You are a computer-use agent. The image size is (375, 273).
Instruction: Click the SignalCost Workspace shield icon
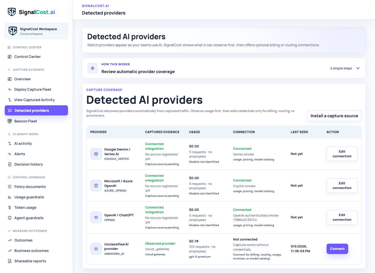pyautogui.click(x=13, y=31)
